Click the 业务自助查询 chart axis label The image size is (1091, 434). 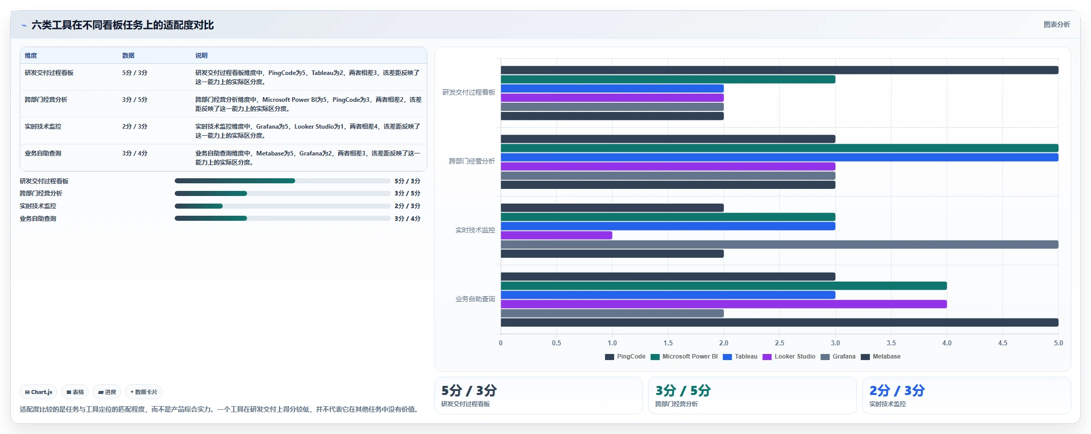click(x=475, y=299)
